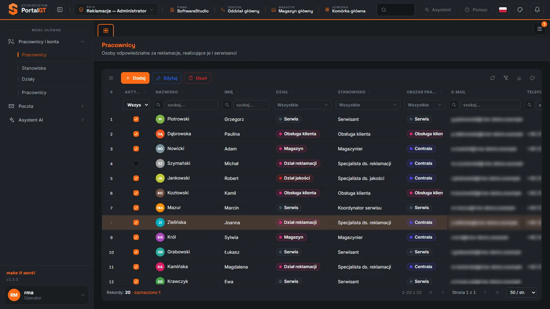Toggle active checkbox for Dąbrowska

coord(136,134)
